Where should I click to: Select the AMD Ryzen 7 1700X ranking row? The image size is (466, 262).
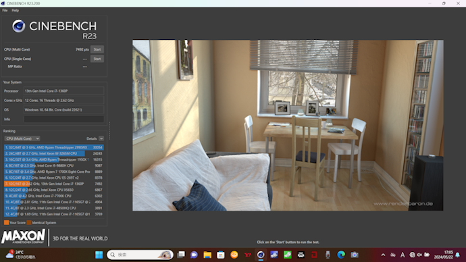54,172
